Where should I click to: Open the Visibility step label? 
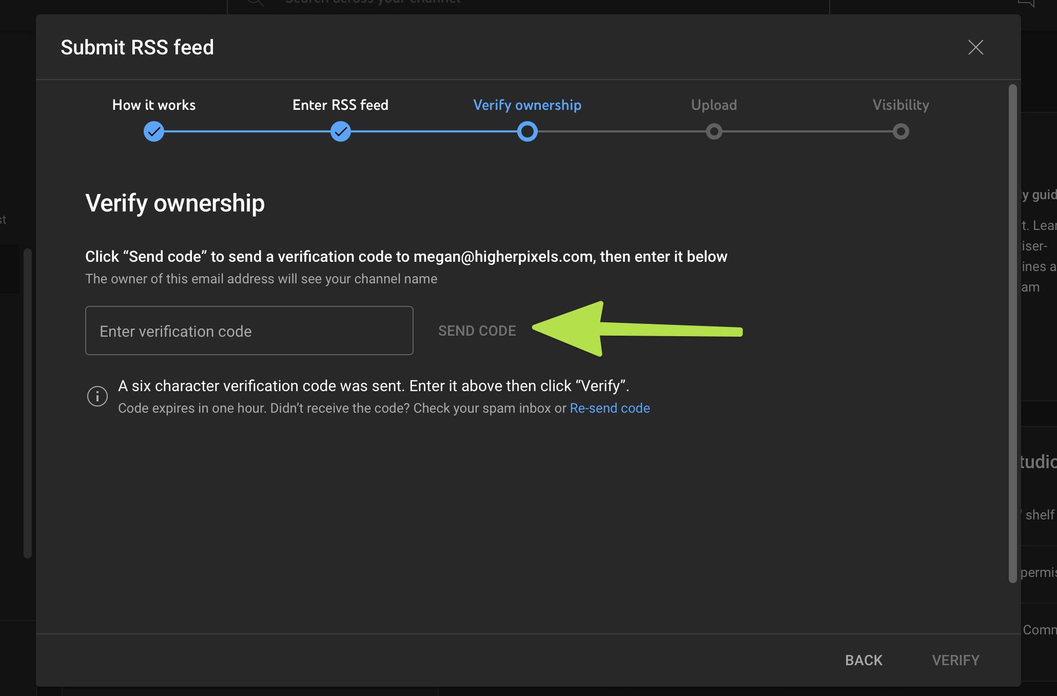901,105
